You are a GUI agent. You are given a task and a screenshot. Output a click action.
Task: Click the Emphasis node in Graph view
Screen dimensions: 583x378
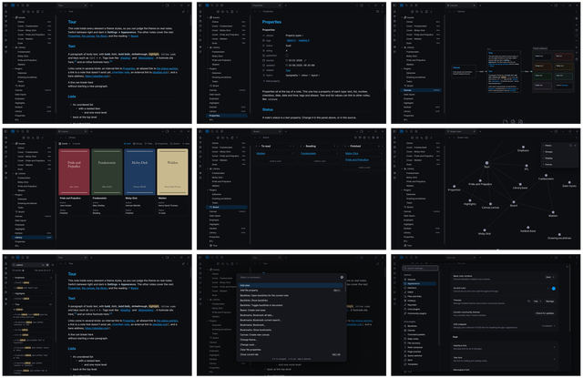pos(523,147)
